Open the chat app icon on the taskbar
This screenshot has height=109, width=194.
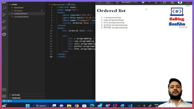point(61,106)
